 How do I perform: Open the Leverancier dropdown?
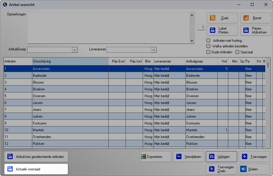154,50
